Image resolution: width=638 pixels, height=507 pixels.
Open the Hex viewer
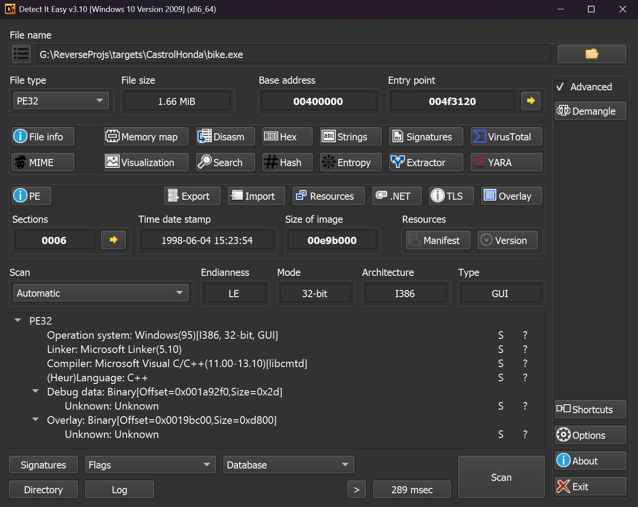(x=287, y=136)
